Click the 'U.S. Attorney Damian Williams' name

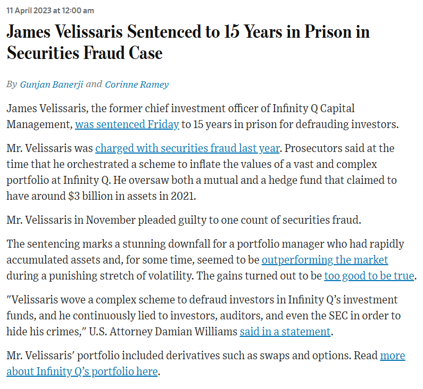coord(163,332)
